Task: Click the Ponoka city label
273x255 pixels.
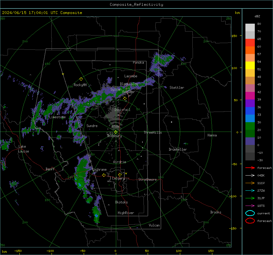Action: click(138, 62)
